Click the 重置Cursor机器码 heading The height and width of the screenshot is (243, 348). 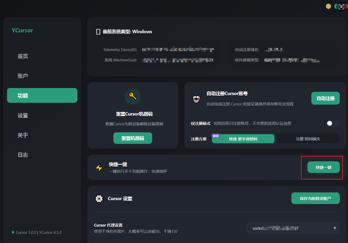pos(134,114)
